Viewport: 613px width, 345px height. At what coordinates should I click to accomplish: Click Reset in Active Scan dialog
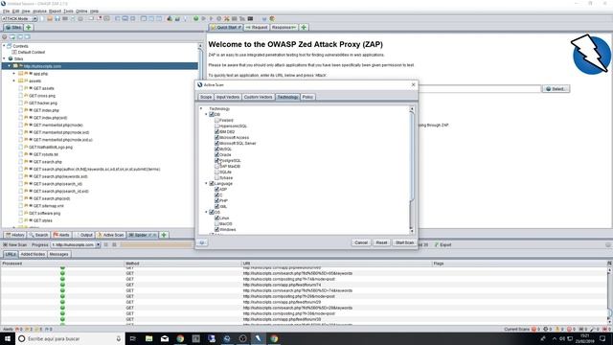(x=381, y=242)
